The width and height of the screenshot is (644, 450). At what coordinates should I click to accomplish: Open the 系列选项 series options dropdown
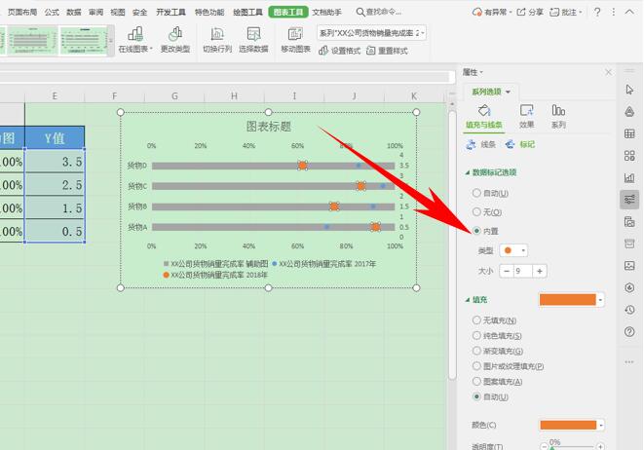[x=491, y=92]
